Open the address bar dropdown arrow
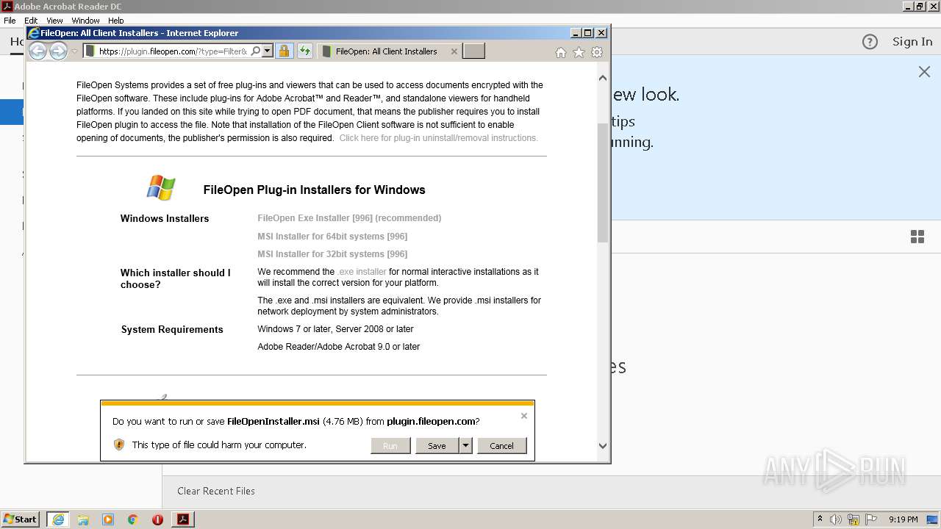The width and height of the screenshot is (941, 529). coord(267,51)
